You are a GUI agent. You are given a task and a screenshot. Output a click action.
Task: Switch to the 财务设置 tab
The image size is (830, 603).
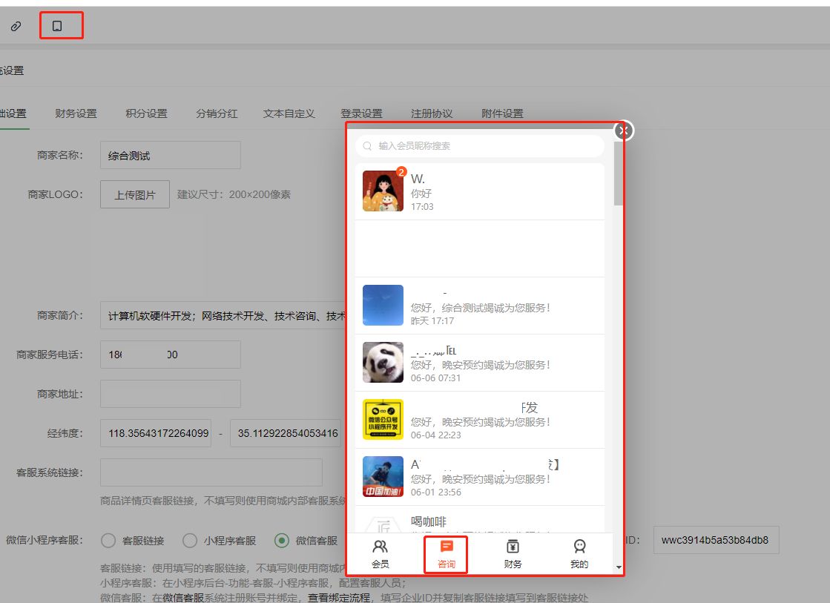coord(76,113)
